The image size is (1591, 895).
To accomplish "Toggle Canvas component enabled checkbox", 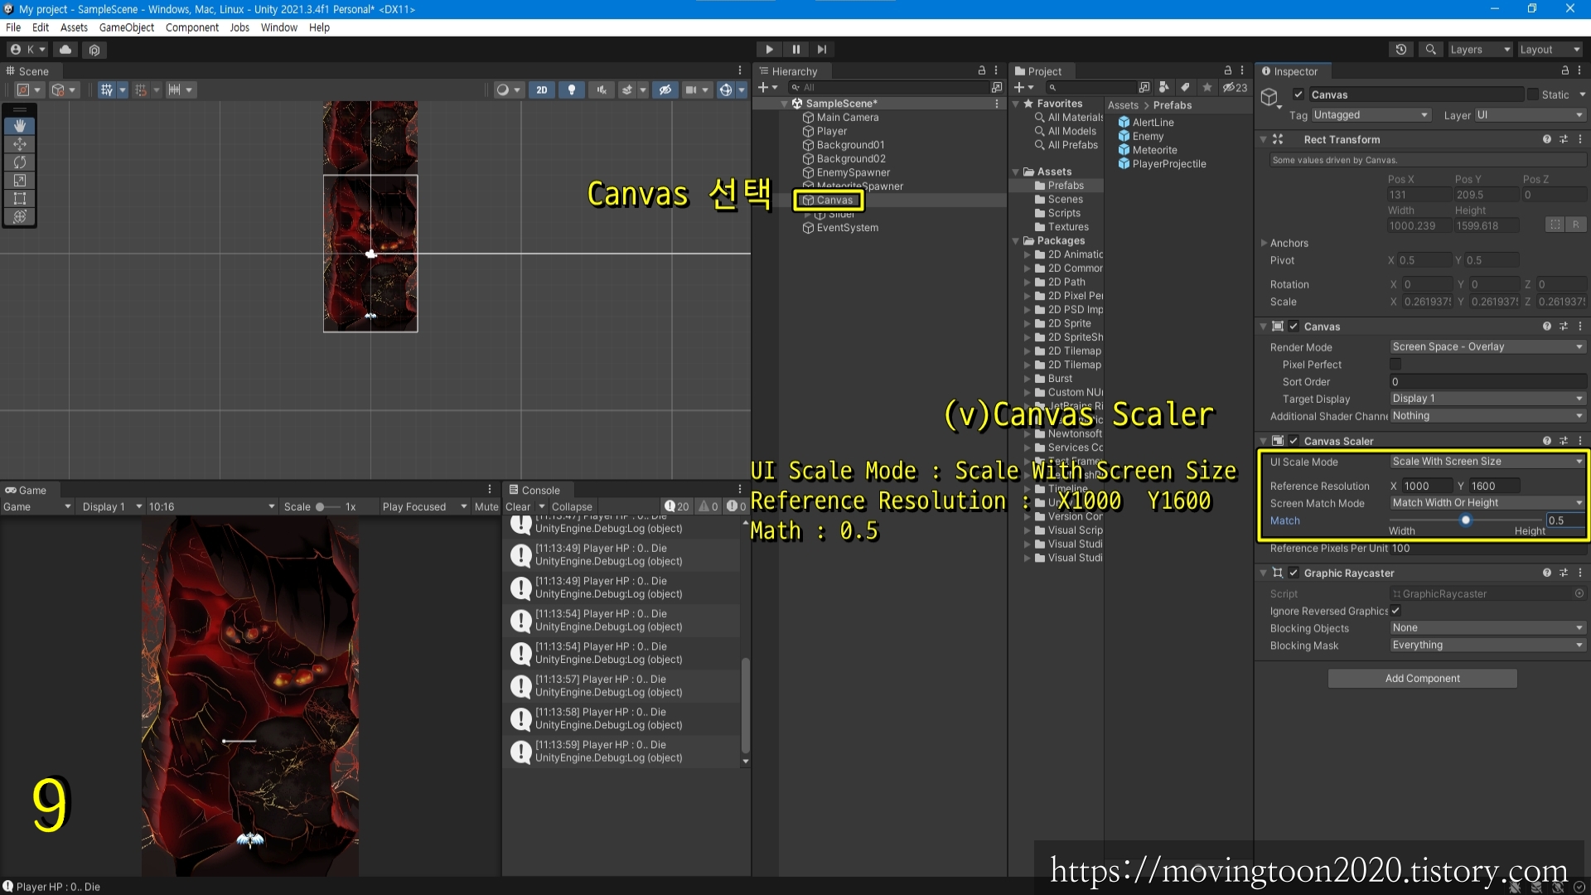I will click(1294, 327).
